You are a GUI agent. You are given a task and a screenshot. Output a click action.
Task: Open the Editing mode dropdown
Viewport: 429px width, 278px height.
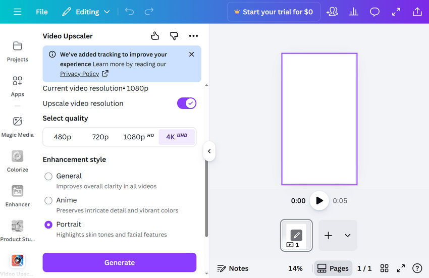tap(86, 12)
